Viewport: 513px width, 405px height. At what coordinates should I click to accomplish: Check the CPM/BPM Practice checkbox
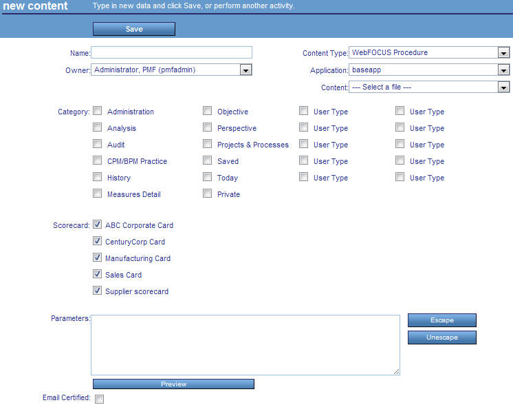(x=97, y=160)
